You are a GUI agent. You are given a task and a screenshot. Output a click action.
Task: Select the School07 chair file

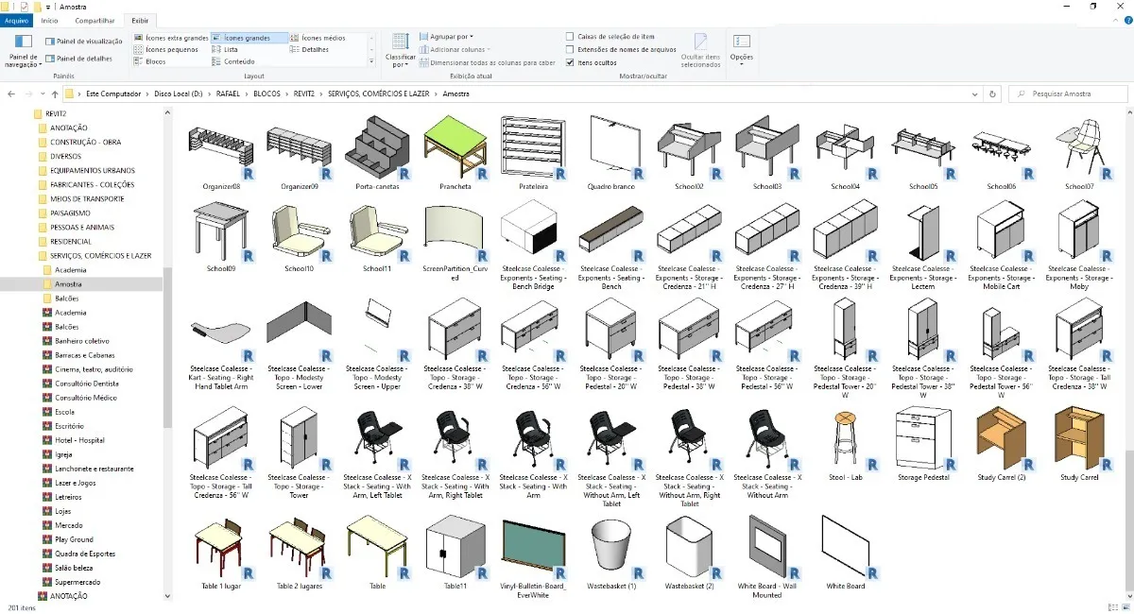[1079, 154]
